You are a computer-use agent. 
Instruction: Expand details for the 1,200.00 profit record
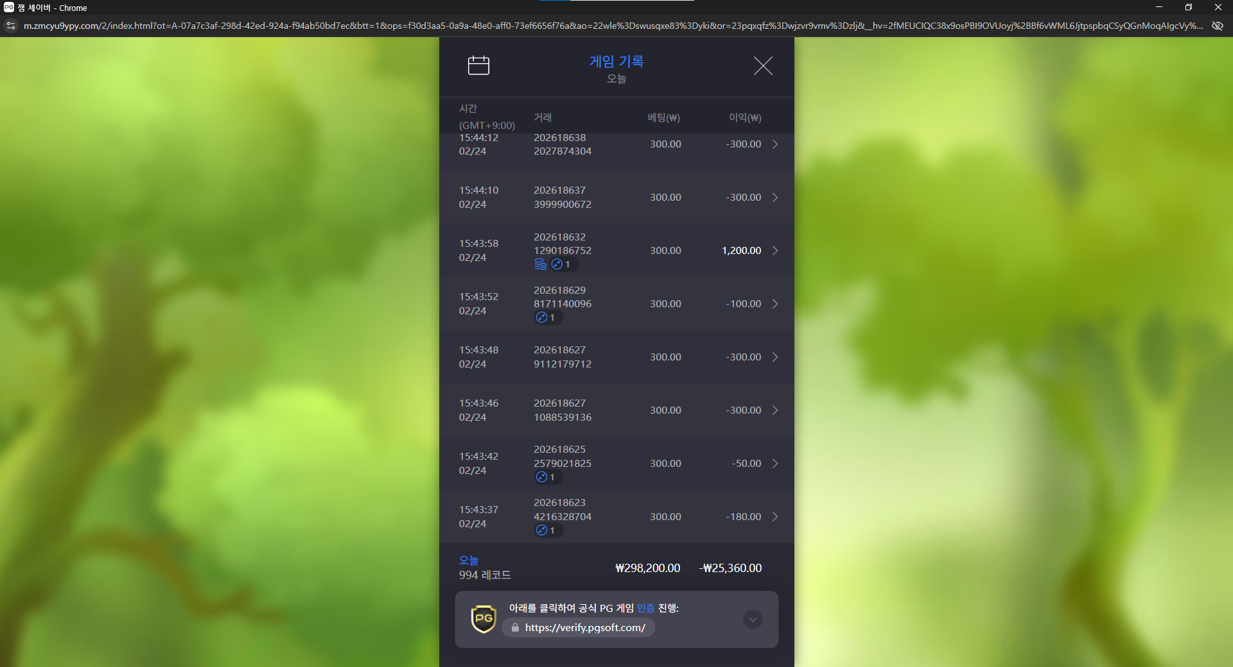point(775,251)
